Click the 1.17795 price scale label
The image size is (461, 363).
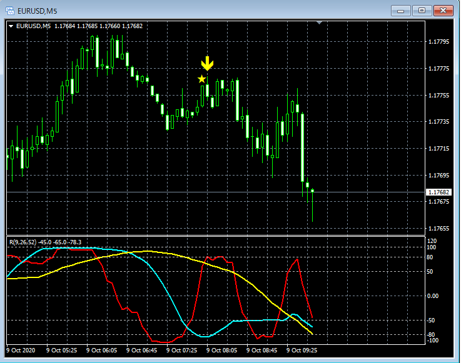click(x=438, y=42)
